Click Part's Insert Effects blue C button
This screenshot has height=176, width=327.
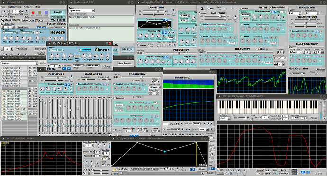[64, 68]
